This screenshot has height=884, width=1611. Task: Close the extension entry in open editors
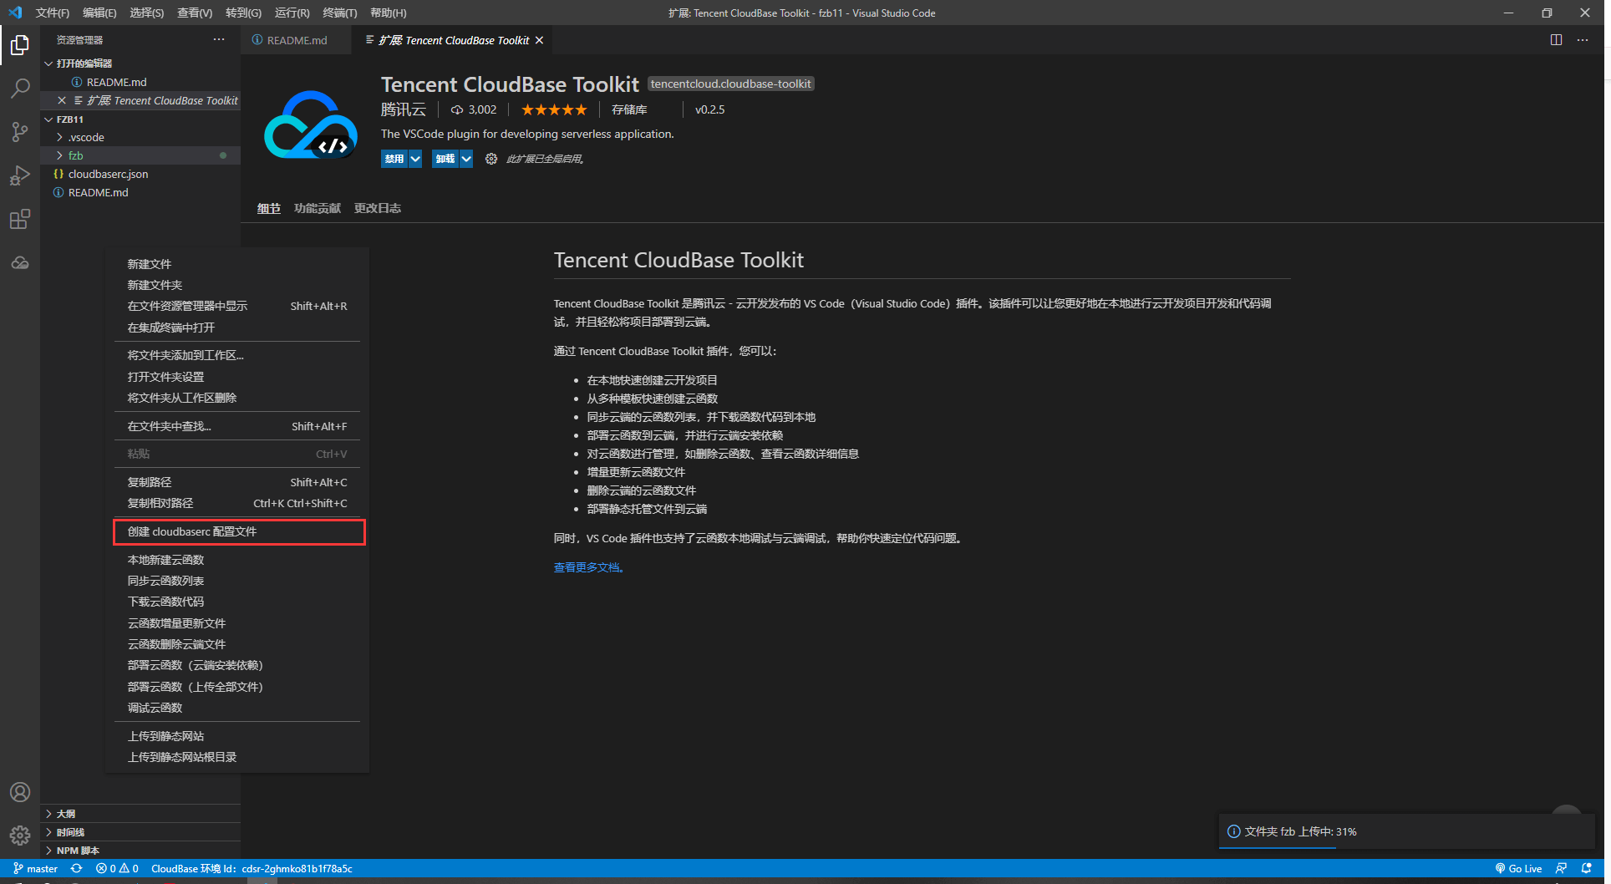62,100
